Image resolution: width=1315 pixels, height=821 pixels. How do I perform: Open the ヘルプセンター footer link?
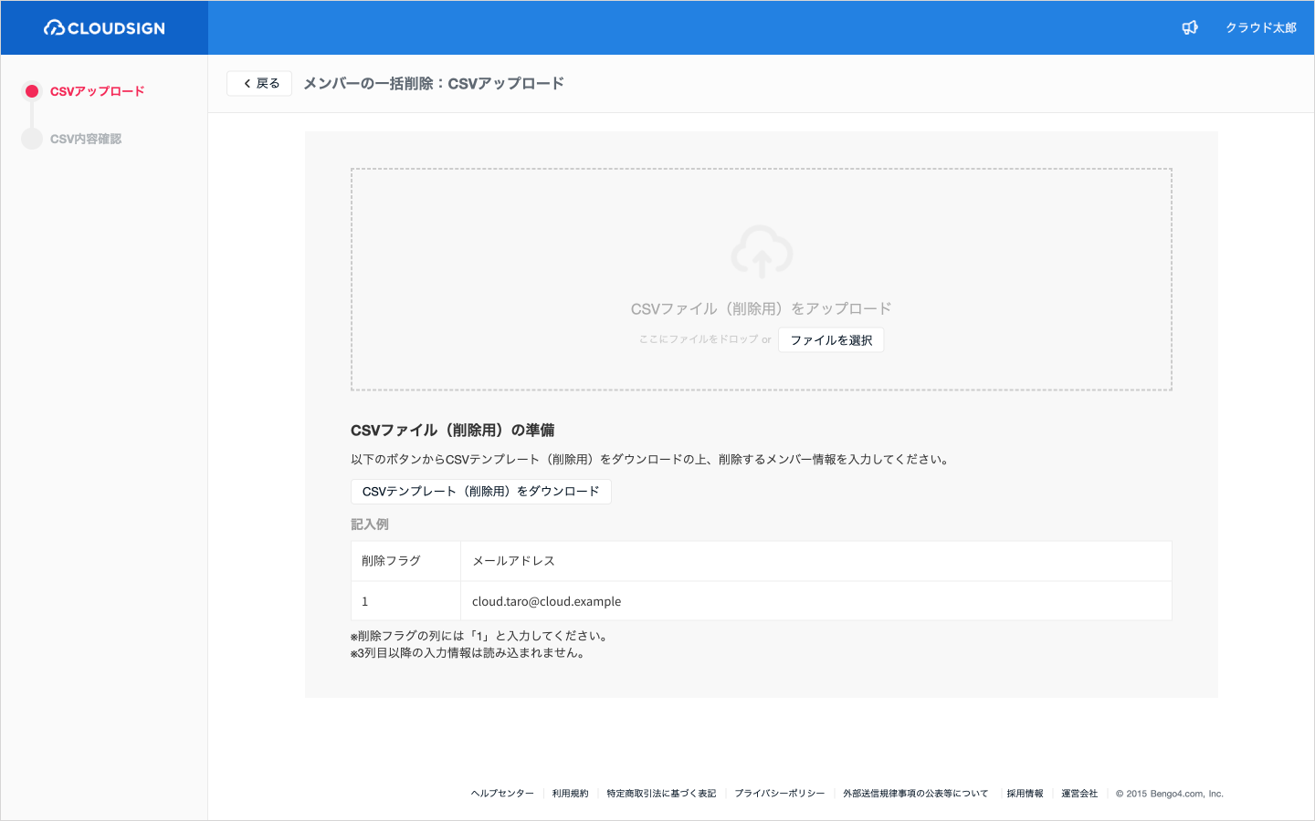(x=502, y=794)
